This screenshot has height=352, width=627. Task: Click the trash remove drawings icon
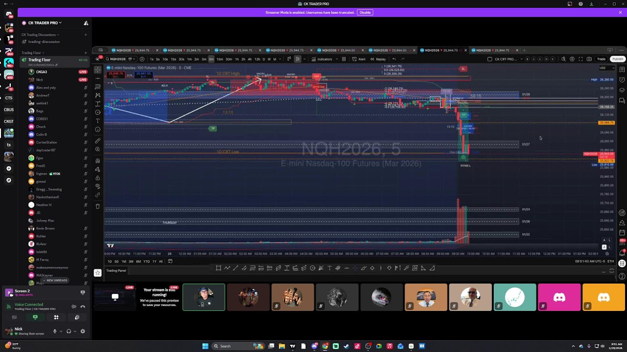pyautogui.click(x=97, y=206)
